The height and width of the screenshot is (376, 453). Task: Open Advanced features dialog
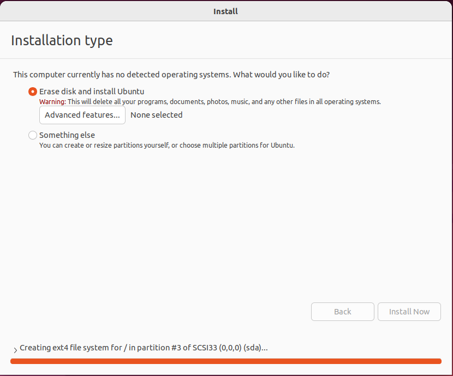(x=82, y=115)
